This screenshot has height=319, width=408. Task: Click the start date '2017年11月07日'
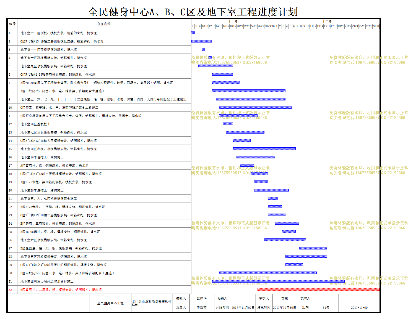click(243, 308)
